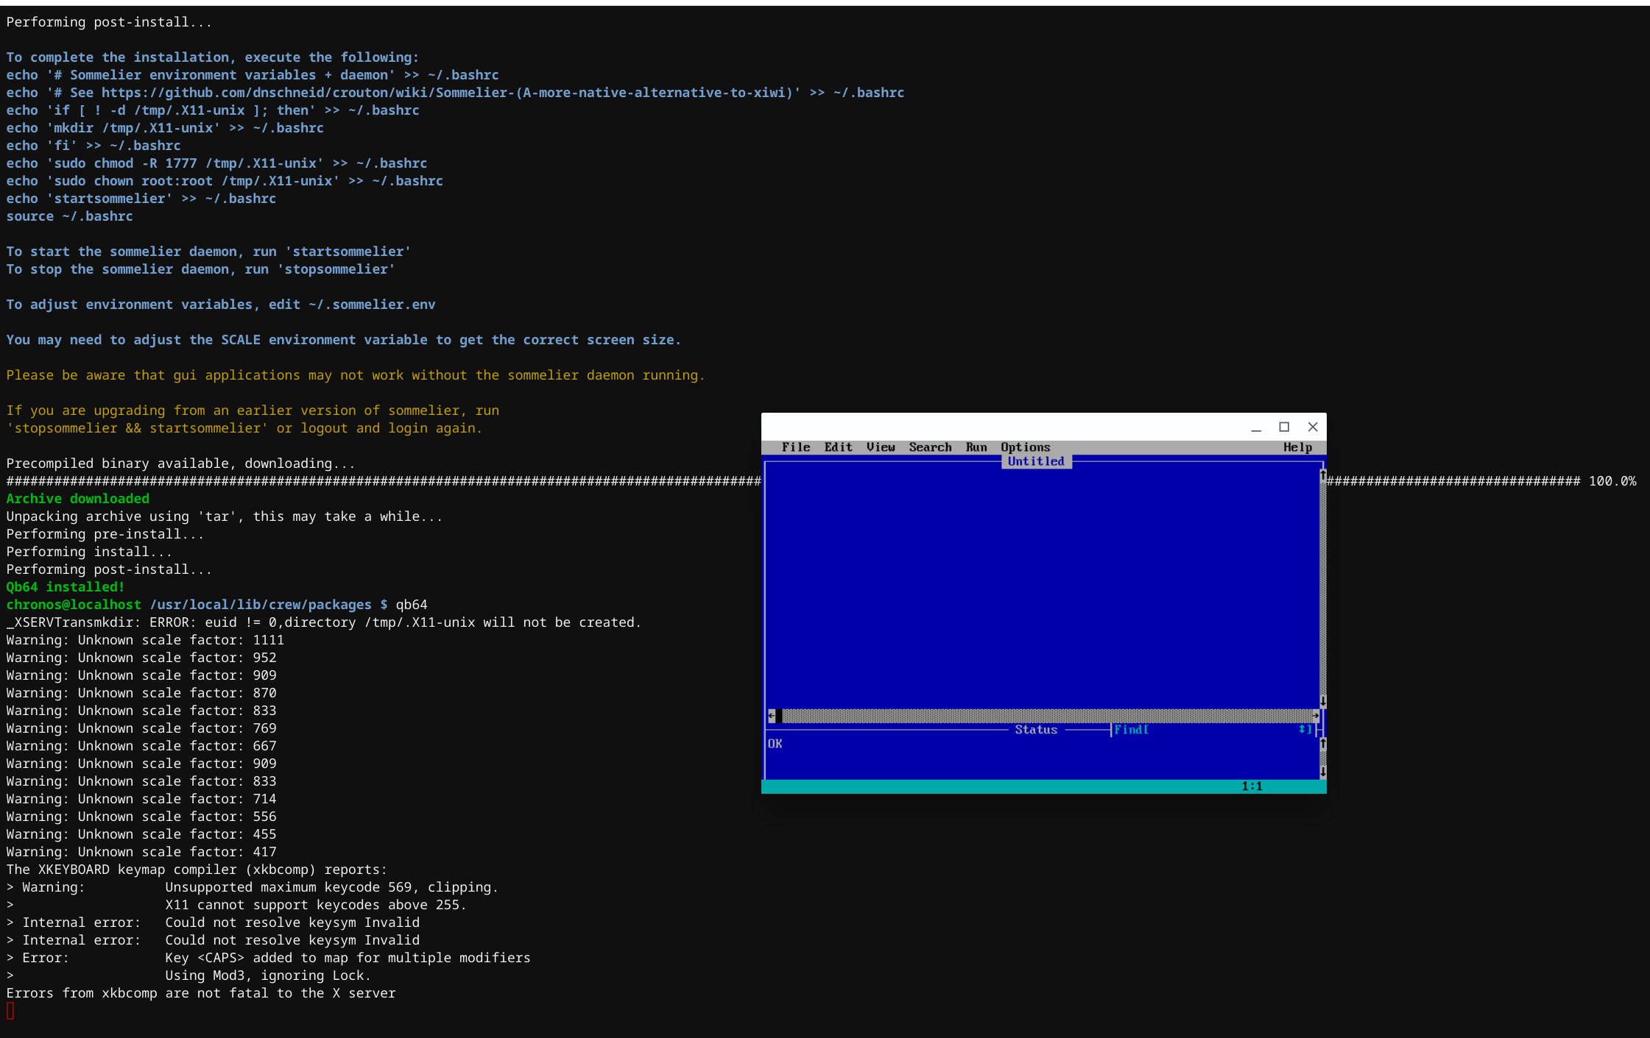Open the Options menu
Viewport: 1650px width, 1038px height.
tap(1025, 447)
